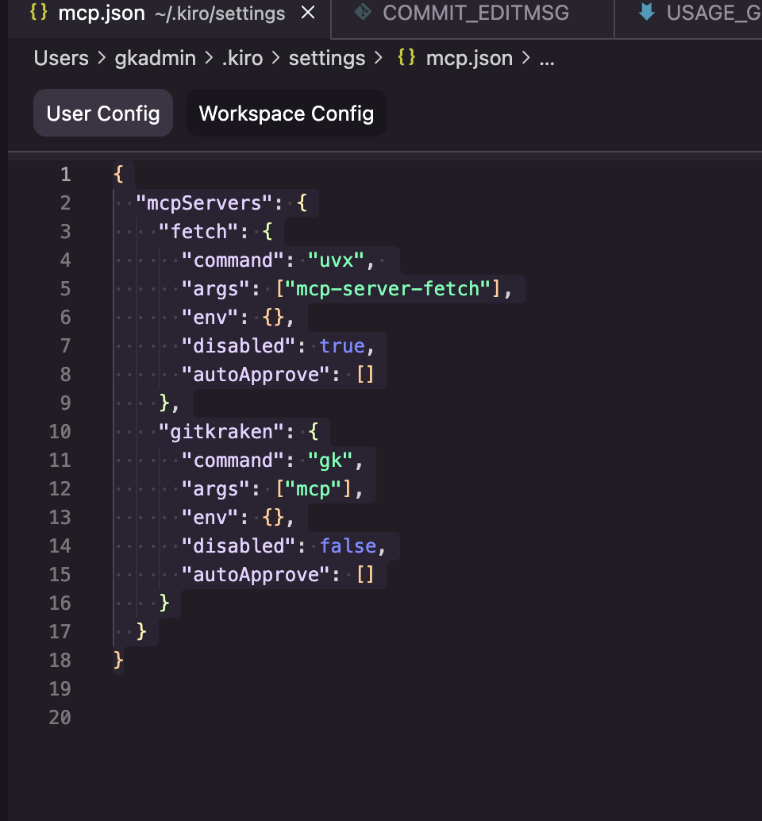Open the gkadmin breadcrumb dropdown
Image resolution: width=762 pixels, height=821 pixels.
(x=154, y=57)
